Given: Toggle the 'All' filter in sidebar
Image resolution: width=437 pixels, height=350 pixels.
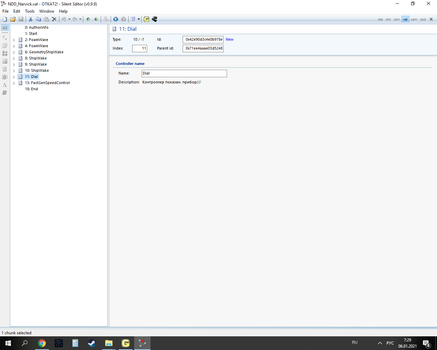Looking at the screenshot, I should pyautogui.click(x=5, y=28).
